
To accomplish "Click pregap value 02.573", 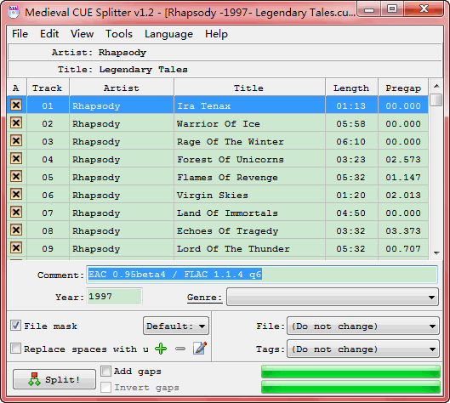I will [x=403, y=159].
